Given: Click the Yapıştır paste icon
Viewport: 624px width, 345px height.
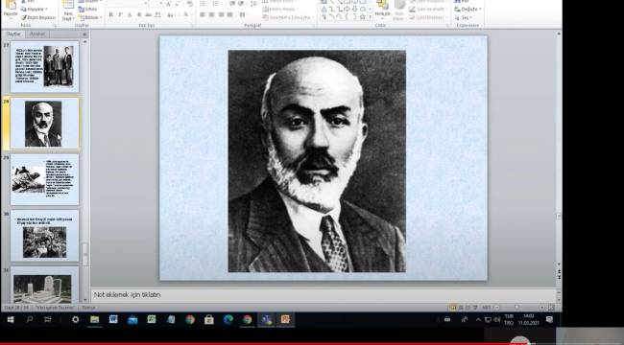Looking at the screenshot, I should (x=11, y=6).
